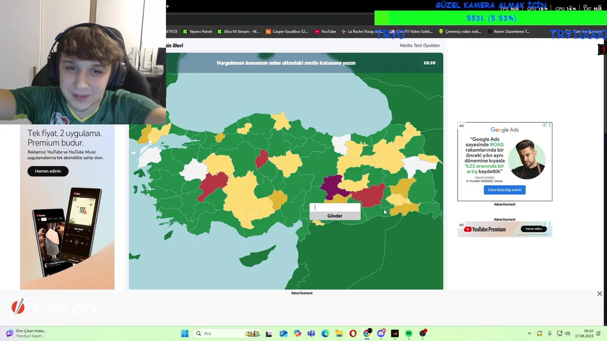Open Discord from the taskbar

coord(381,333)
